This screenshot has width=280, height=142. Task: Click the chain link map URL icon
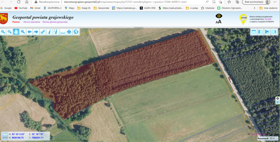(43, 32)
